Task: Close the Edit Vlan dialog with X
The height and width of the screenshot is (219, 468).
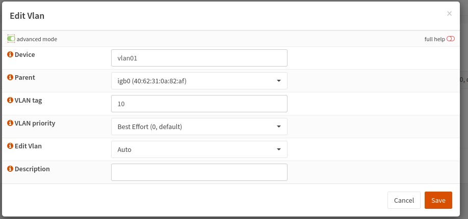Action: coord(449,13)
